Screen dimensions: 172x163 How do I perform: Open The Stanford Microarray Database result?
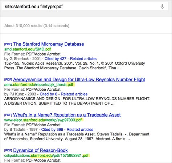point(49,44)
